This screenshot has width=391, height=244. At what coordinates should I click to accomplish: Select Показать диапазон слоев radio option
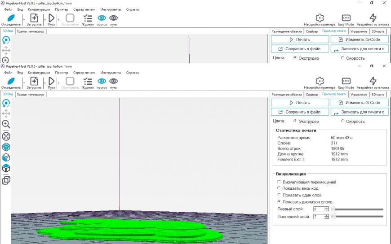[x=279, y=201]
